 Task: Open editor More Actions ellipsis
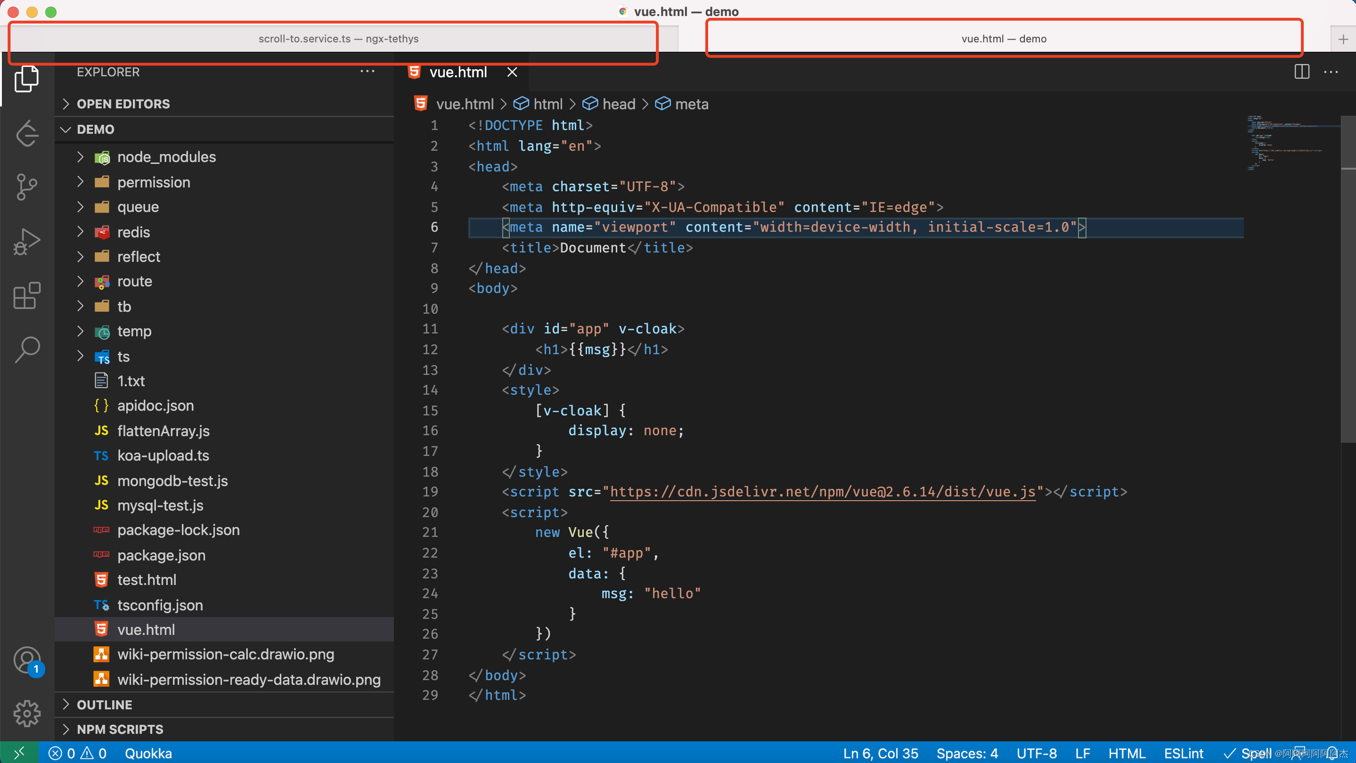[x=1331, y=72]
